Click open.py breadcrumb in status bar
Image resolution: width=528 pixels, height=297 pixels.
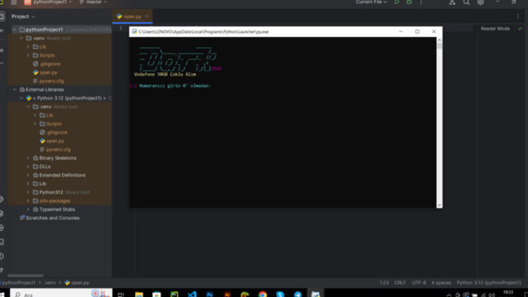click(77, 283)
